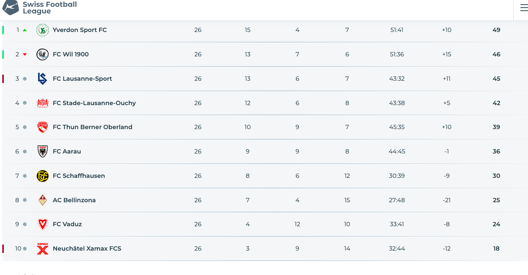
Task: Click the FC Lausanne-Sport crest icon
Action: tap(43, 79)
